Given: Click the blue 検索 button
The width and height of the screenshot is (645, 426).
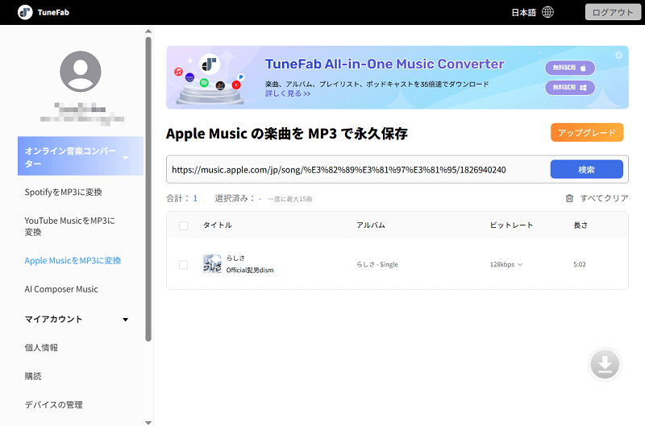Looking at the screenshot, I should [587, 169].
